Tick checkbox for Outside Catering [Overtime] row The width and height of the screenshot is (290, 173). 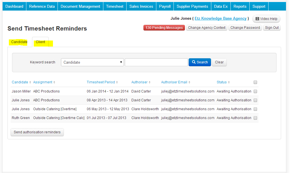pyautogui.click(x=255, y=109)
